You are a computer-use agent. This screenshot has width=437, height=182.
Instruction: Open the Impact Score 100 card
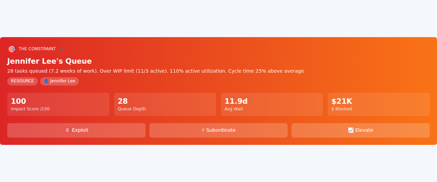point(58,104)
